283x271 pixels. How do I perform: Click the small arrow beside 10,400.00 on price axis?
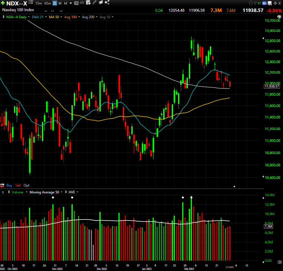click(263, 177)
